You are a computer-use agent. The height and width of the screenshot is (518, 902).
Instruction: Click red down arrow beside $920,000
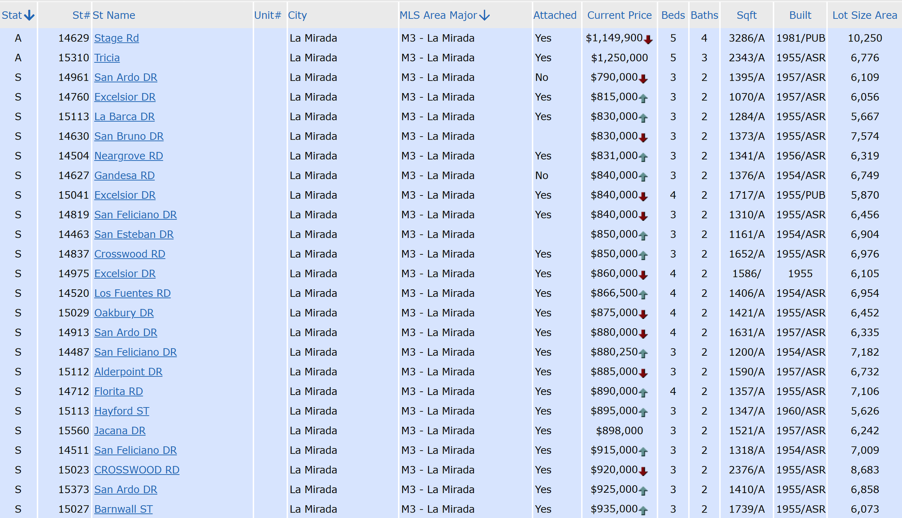[x=643, y=471]
